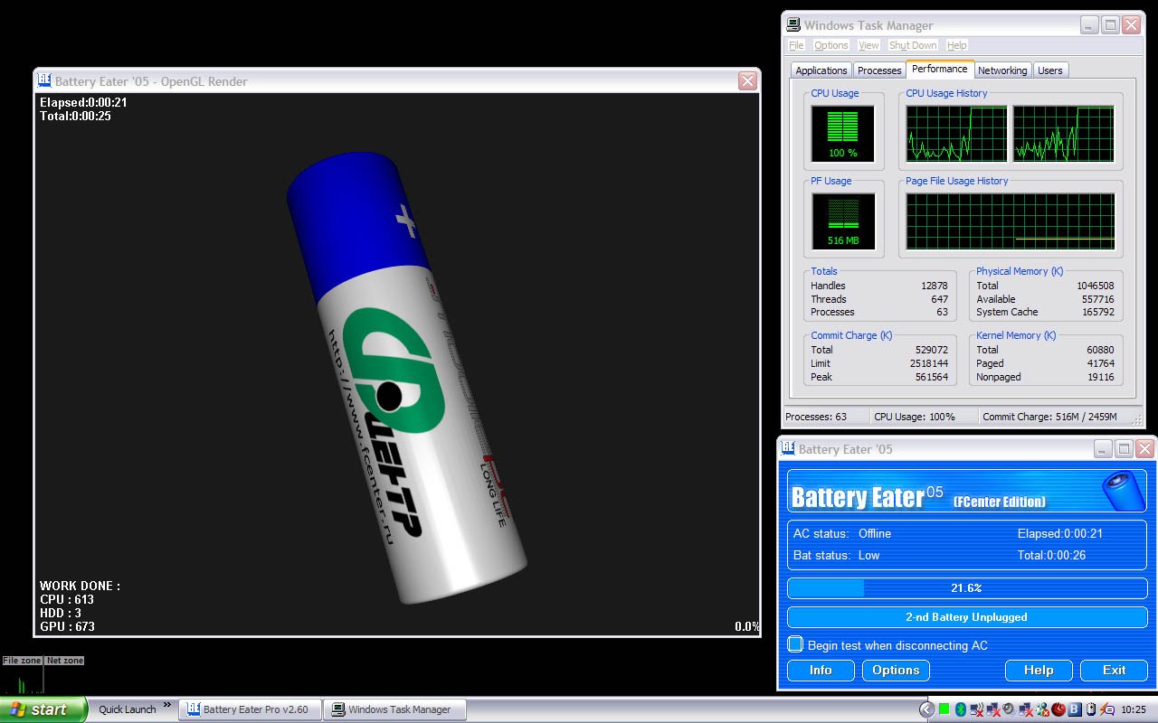
Task: Click 'CPU Usage: 100%' in status bar
Action: click(x=915, y=417)
